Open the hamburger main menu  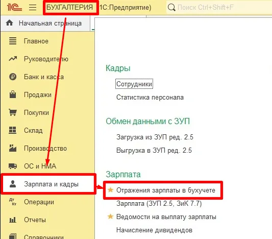[33, 7]
